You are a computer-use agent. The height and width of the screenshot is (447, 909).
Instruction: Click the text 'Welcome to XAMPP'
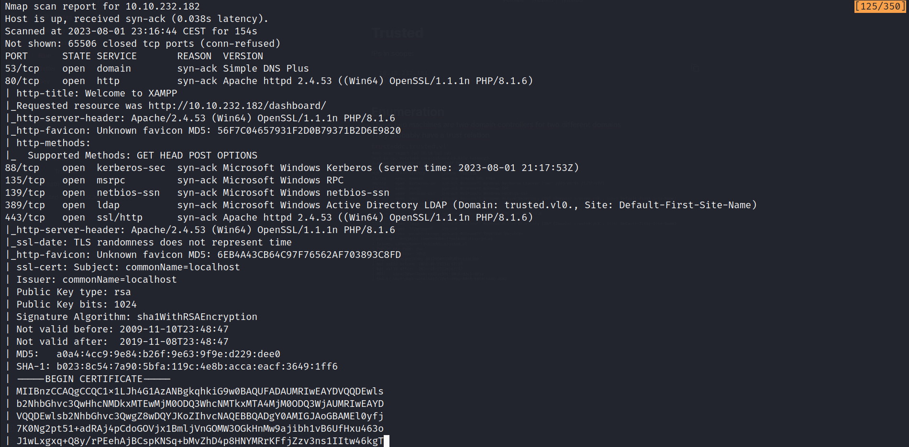point(131,93)
